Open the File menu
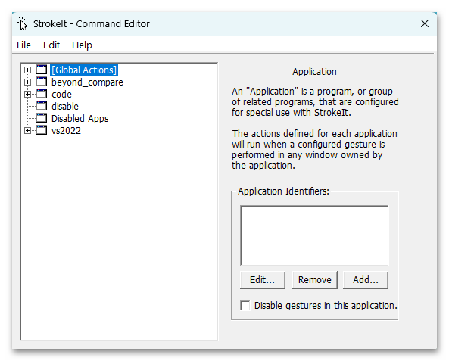The image size is (449, 361). coord(23,45)
